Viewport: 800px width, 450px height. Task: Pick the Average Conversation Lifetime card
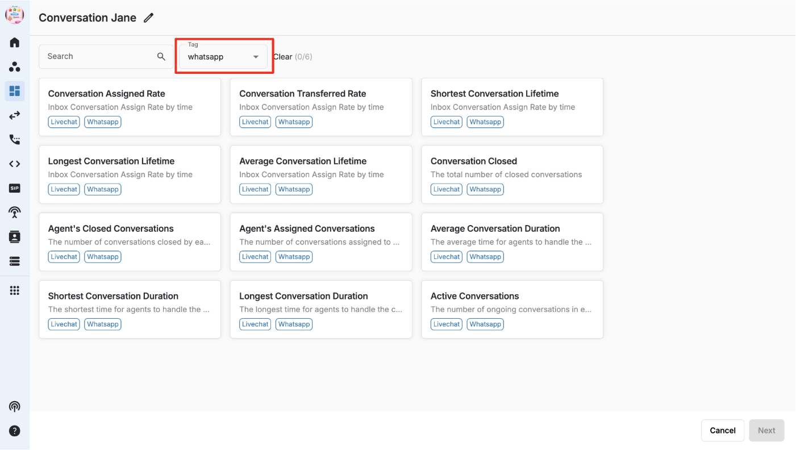coord(321,174)
